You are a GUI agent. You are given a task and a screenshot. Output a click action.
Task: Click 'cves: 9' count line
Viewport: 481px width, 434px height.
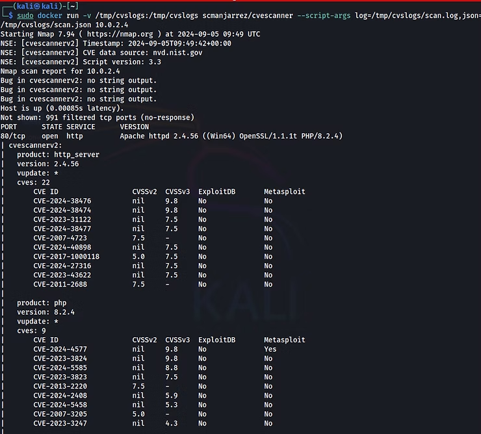click(x=31, y=331)
